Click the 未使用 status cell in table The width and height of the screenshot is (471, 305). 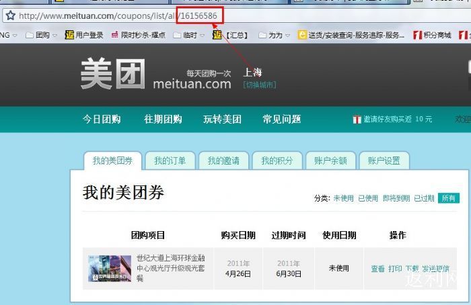[x=339, y=268]
